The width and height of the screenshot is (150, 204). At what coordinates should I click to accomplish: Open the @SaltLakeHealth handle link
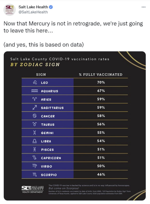tap(33, 12)
